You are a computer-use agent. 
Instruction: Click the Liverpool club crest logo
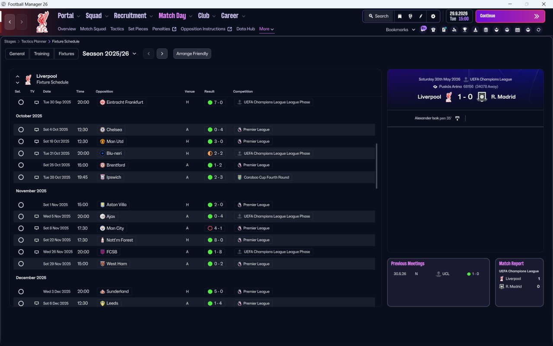point(42,22)
